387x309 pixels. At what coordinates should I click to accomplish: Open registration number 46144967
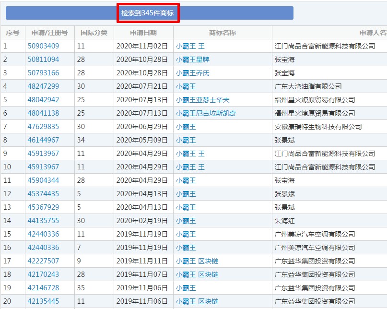(x=44, y=140)
